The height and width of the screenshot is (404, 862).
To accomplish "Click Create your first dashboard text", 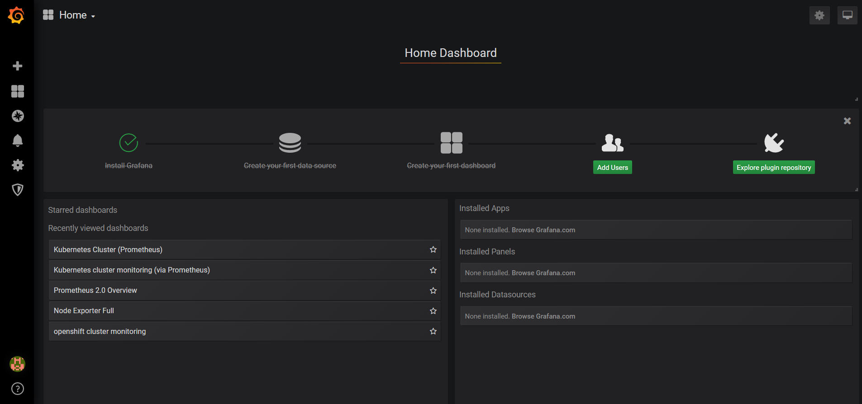I will 451,166.
